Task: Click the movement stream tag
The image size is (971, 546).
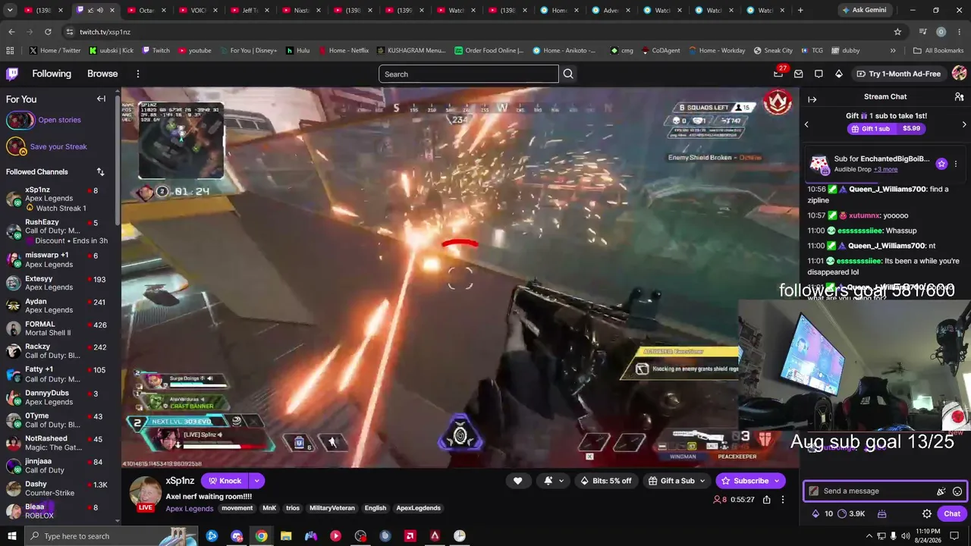Action: coord(237,508)
